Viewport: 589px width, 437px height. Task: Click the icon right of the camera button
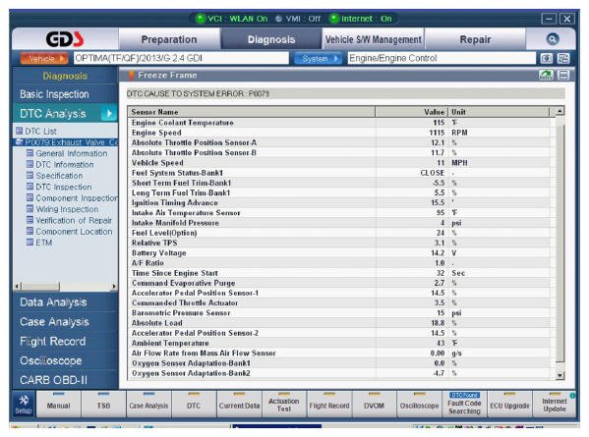pos(563,58)
